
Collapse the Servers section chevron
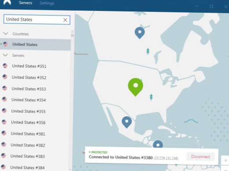coord(5,55)
